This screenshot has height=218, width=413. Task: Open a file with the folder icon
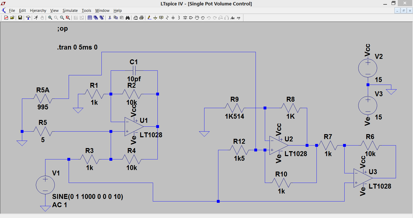click(12, 18)
